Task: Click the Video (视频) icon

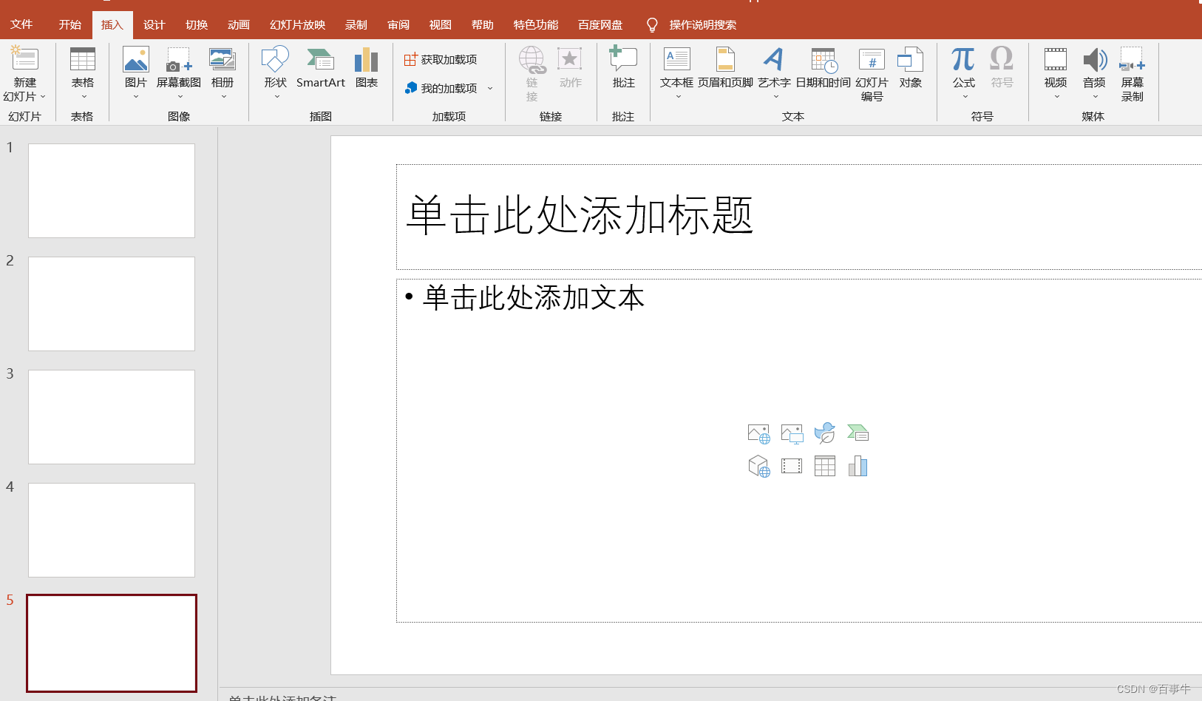Action: 1056,59
